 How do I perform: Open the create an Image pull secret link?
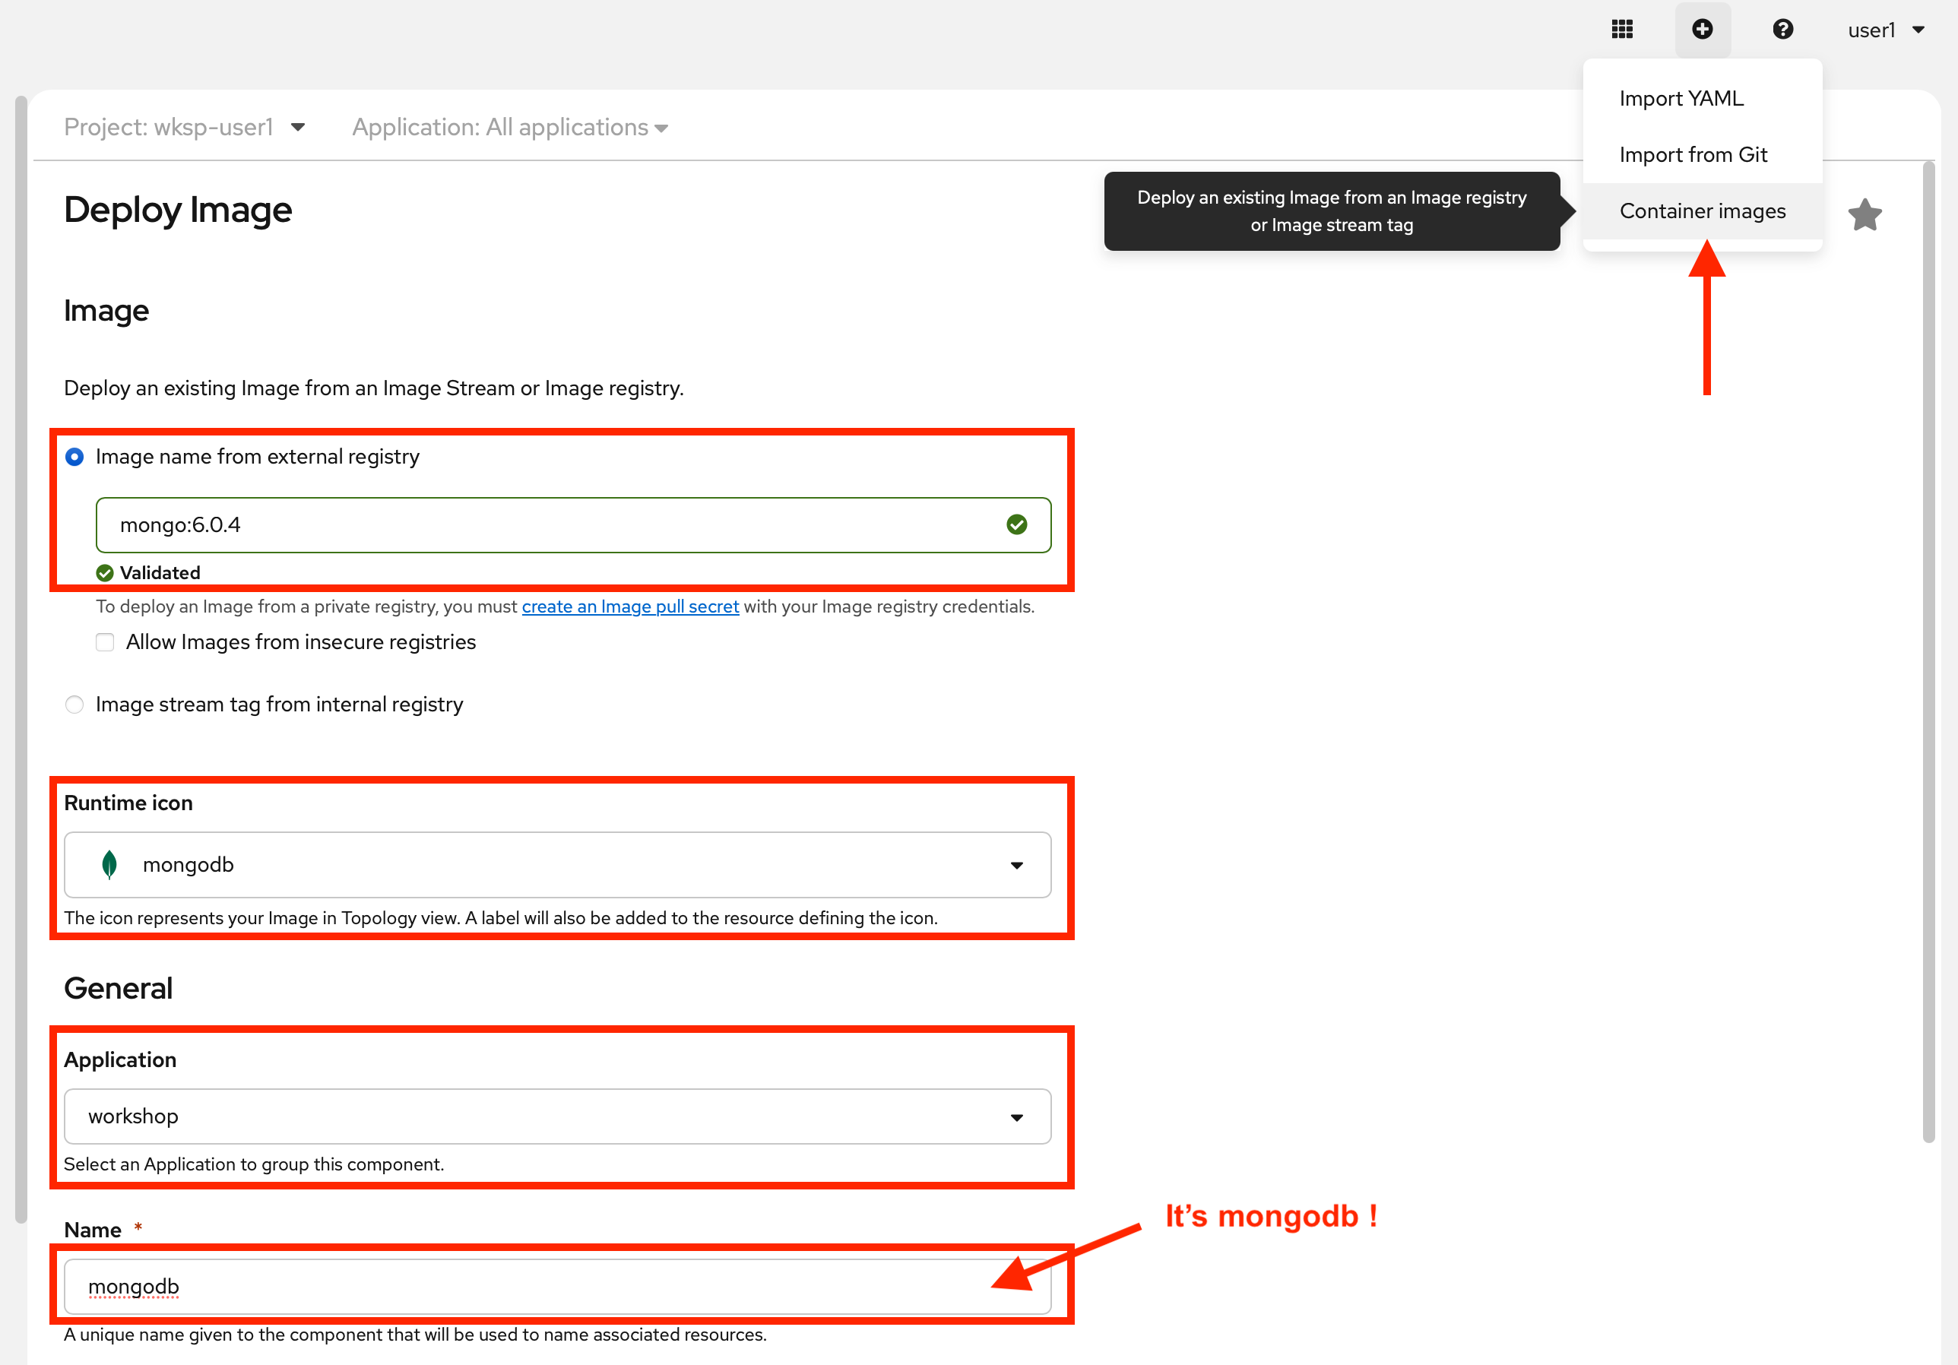pyautogui.click(x=629, y=606)
